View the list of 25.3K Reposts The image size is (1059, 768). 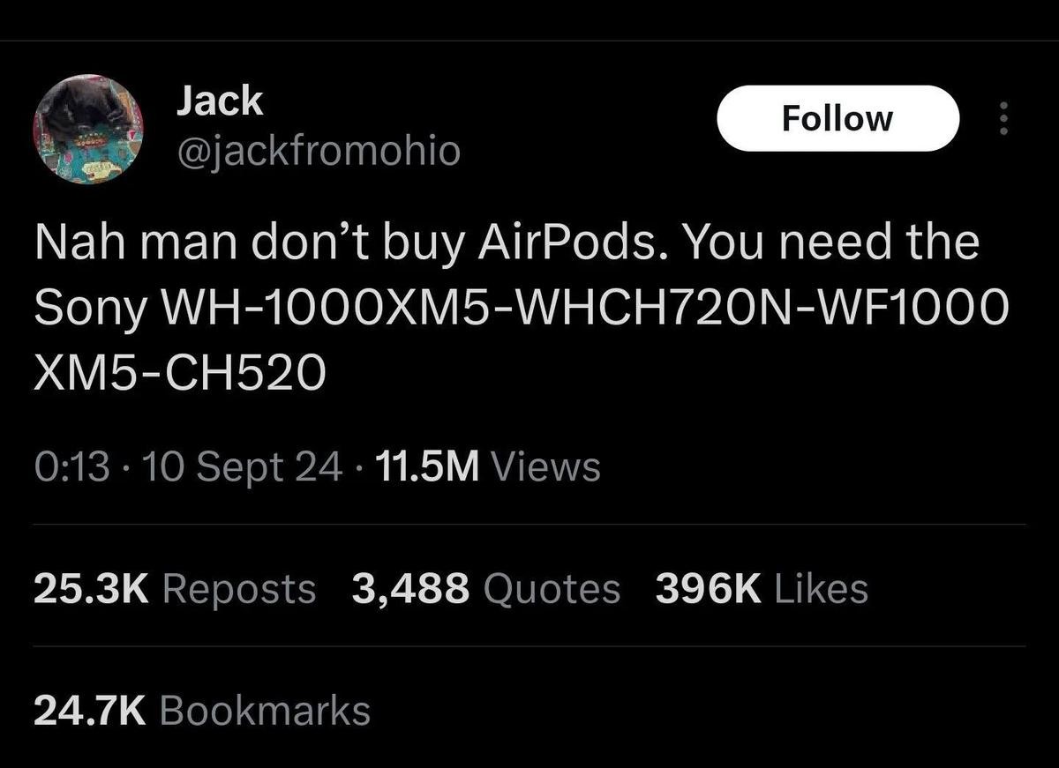pos(175,588)
